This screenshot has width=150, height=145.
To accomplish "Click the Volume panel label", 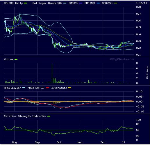I will pos(8,59).
